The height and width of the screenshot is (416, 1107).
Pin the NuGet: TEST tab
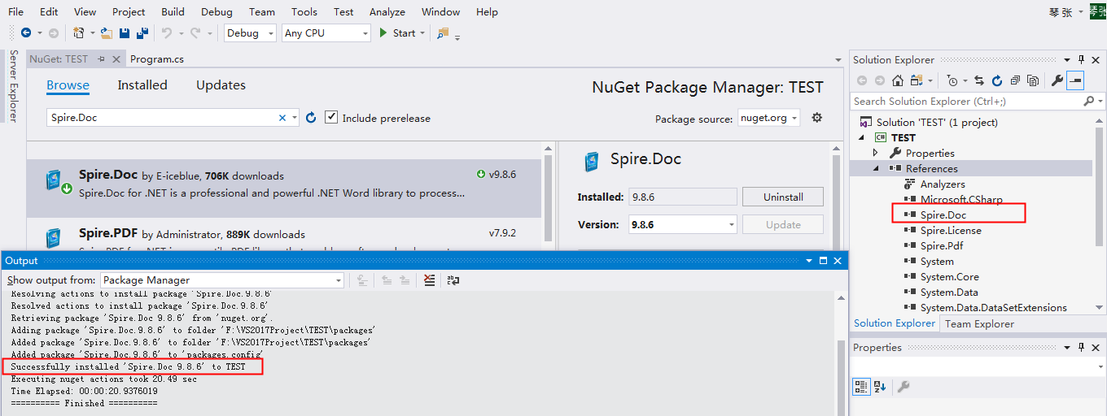point(102,59)
